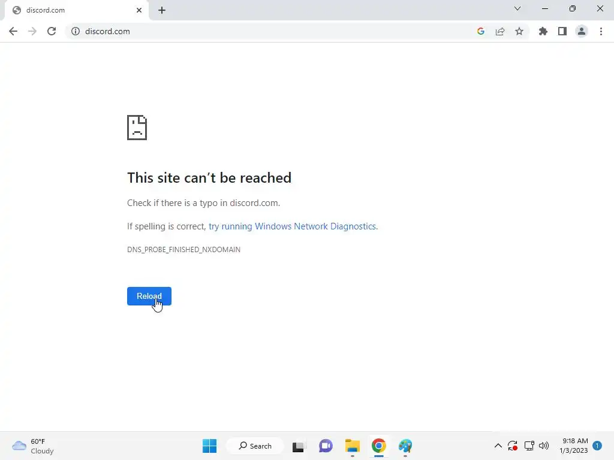The height and width of the screenshot is (460, 614).
Task: Open Windows Network Diagnostics link
Action: pos(293,226)
